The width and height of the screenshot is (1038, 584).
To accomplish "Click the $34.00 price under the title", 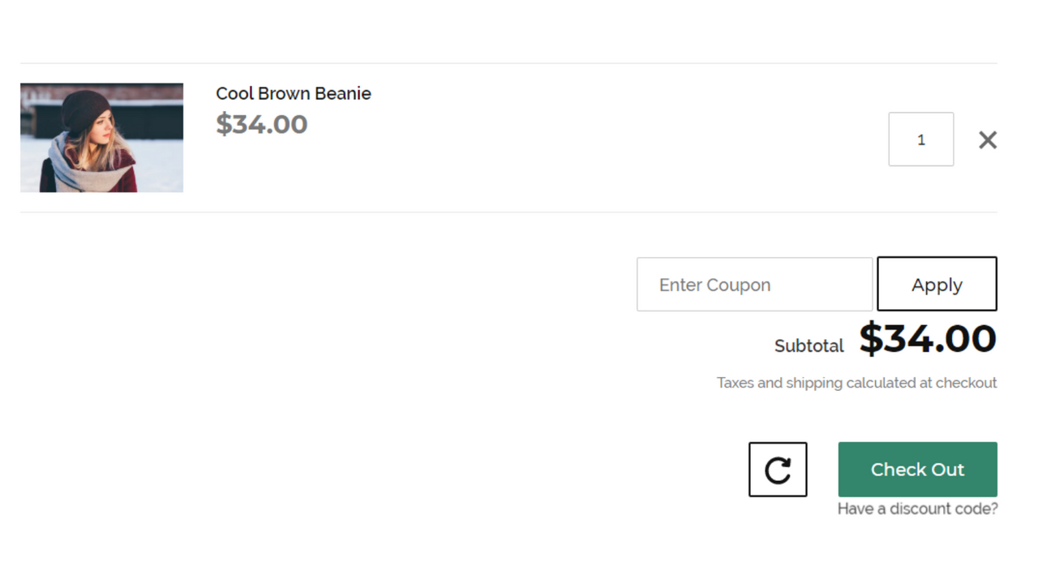I will pyautogui.click(x=261, y=124).
